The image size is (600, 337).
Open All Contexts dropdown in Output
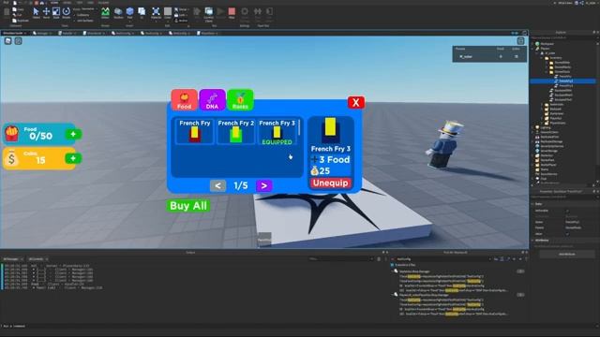click(37, 259)
